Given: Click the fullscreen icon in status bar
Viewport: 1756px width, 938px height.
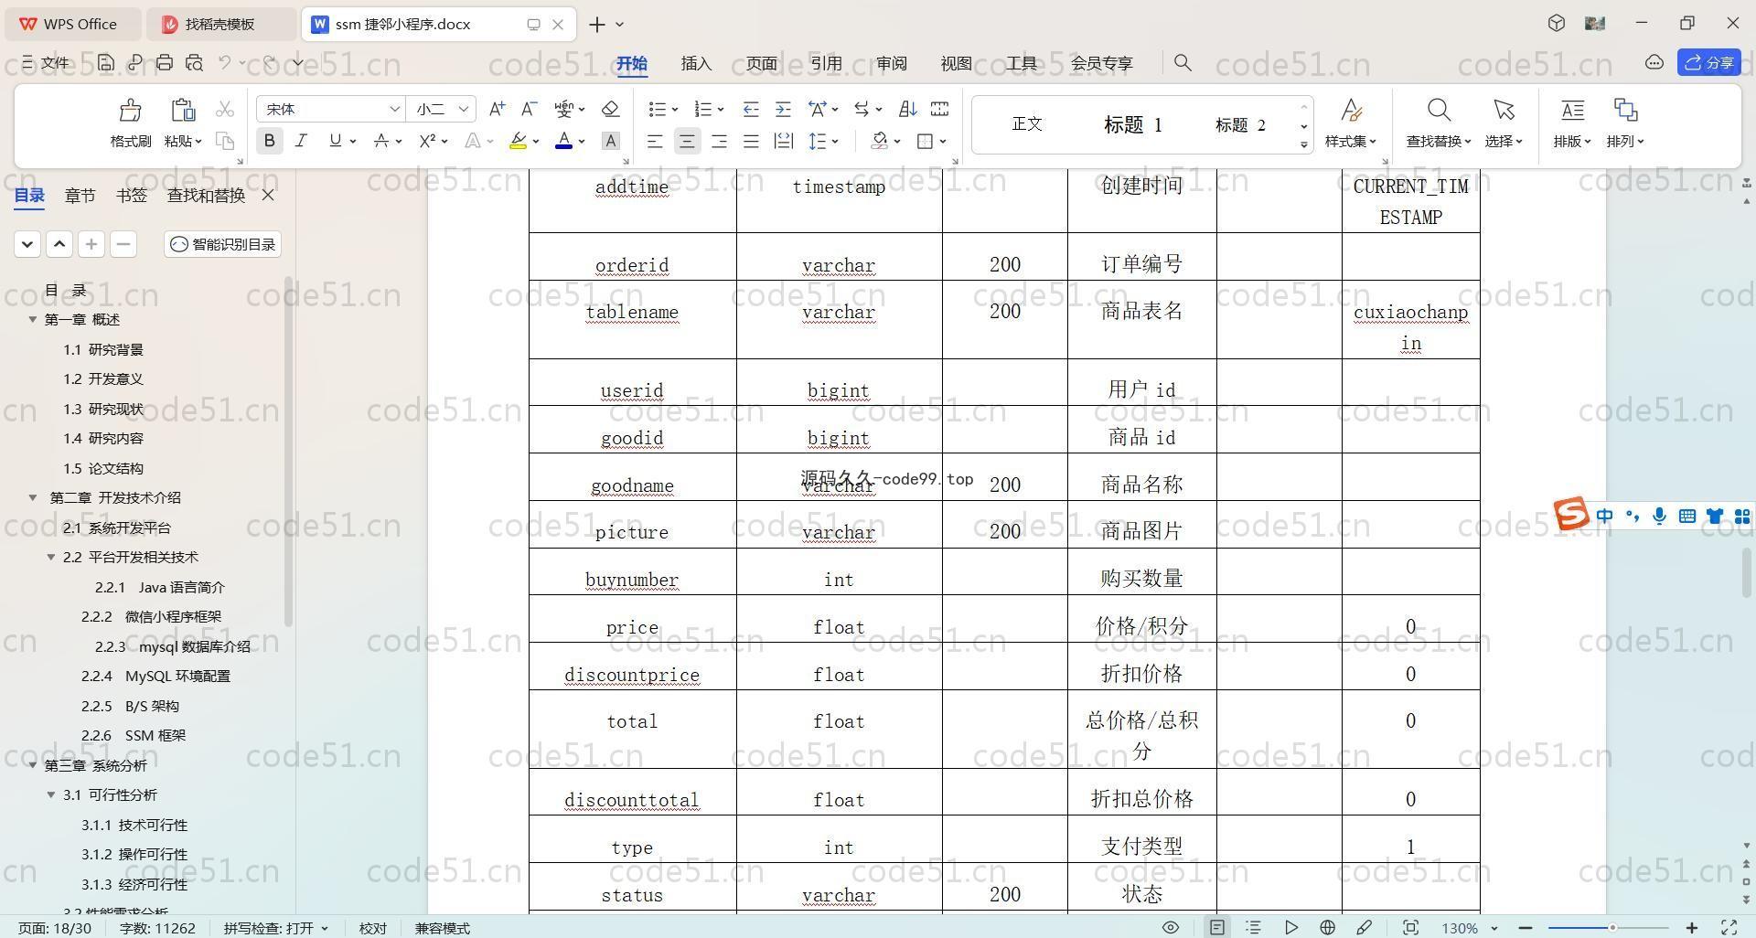Looking at the screenshot, I should tap(1729, 927).
